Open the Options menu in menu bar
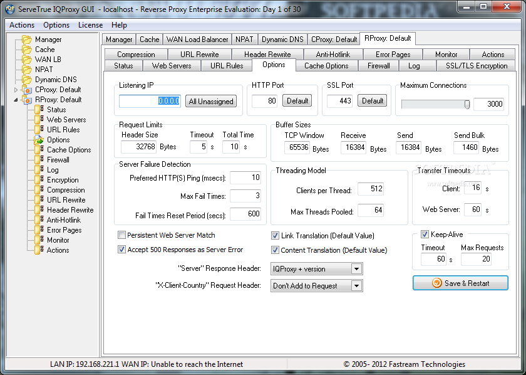This screenshot has height=375, width=526. (x=56, y=25)
